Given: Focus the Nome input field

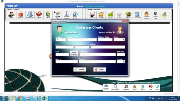Looking at the screenshot, I should (x=82, y=40).
